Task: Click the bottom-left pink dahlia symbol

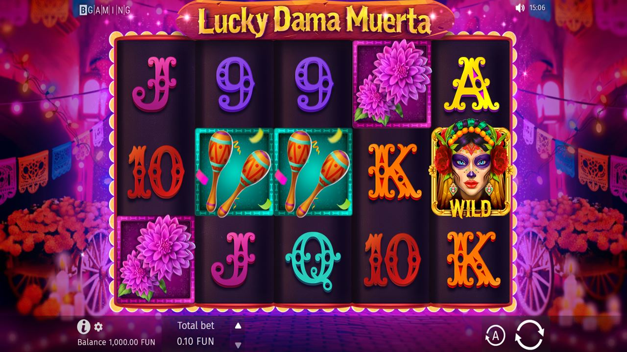Action: 156,260
